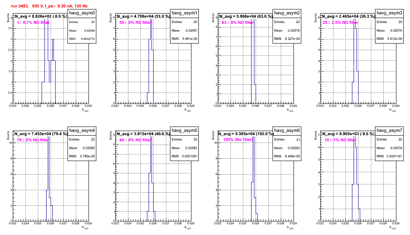Select the havg_asym4 stats box title

pos(82,131)
